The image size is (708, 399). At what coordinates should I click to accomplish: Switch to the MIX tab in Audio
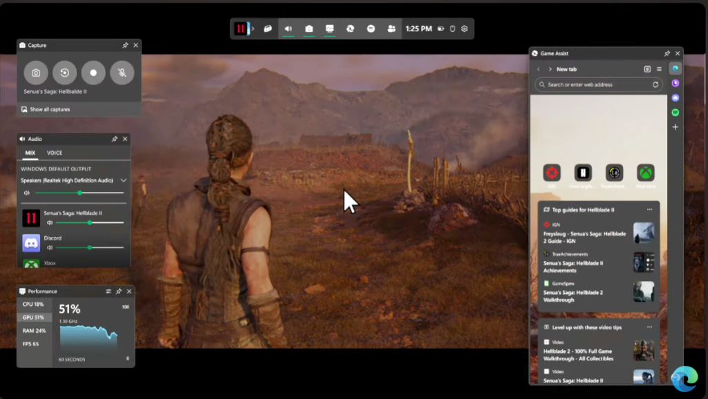point(30,153)
